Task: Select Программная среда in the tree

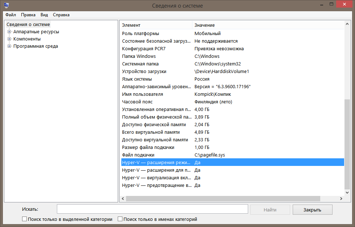Action: (x=35, y=46)
